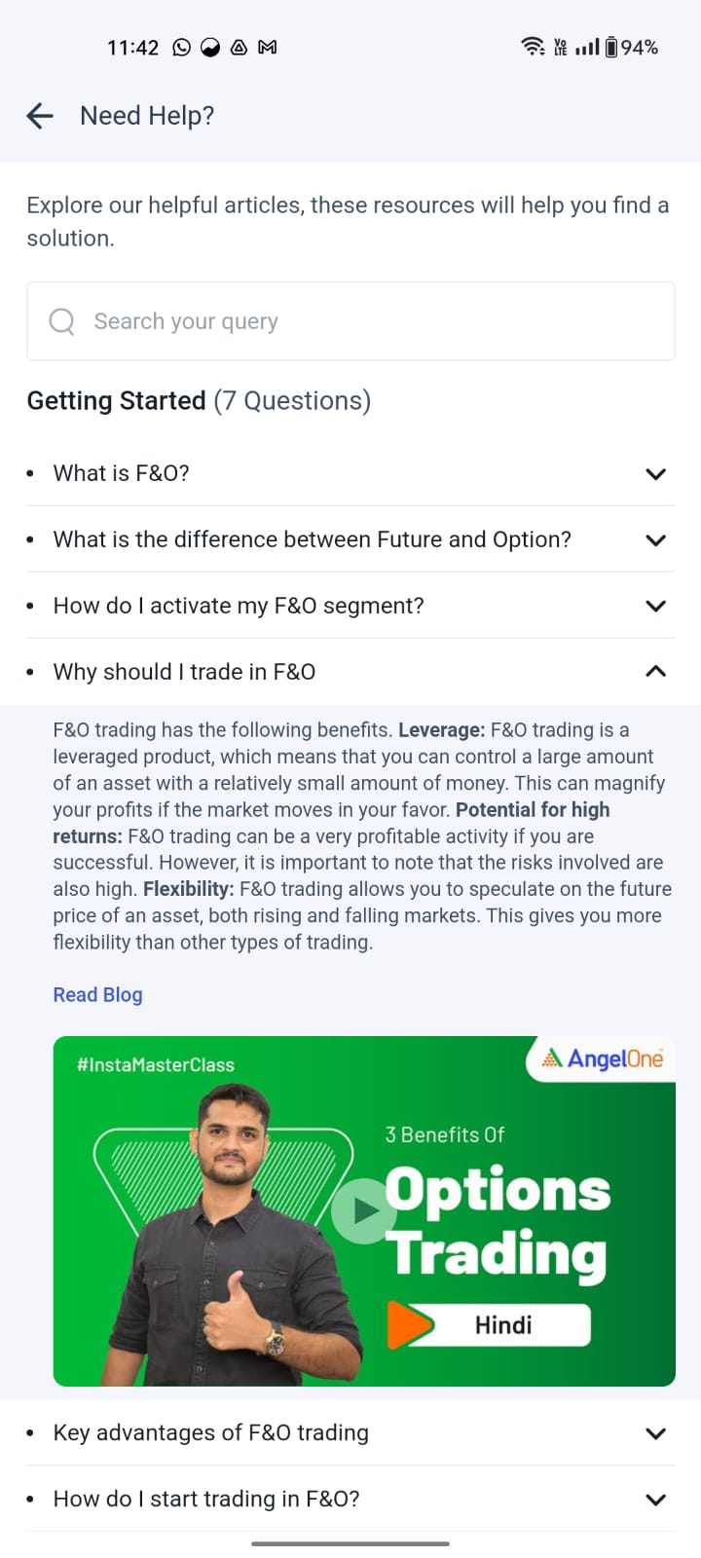This screenshot has height=1558, width=701.
Task: Focus the "Search your query" field
Action: click(x=370, y=321)
